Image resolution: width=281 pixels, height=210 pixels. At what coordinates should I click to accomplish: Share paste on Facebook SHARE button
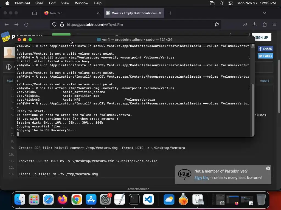[265, 49]
